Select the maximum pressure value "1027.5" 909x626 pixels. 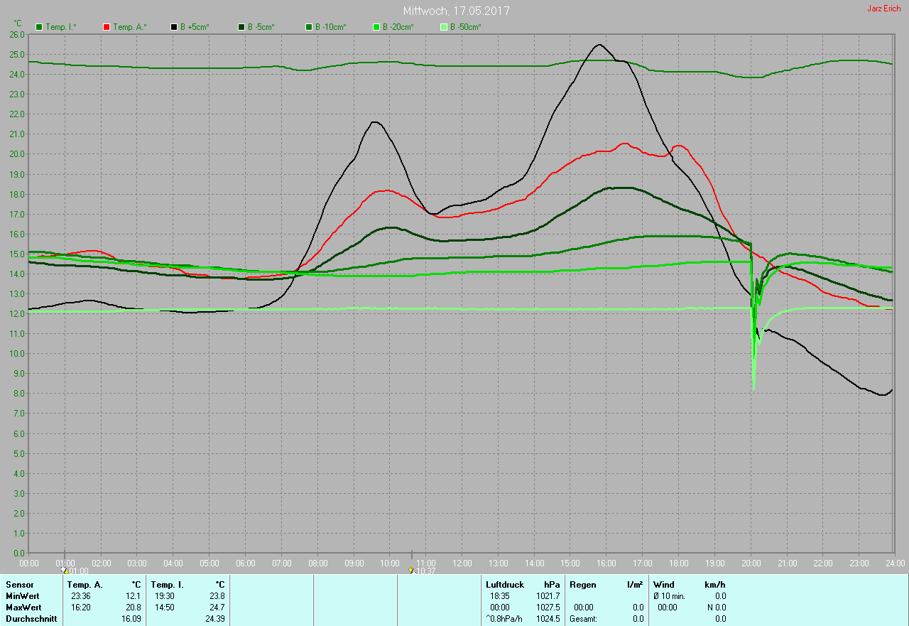click(548, 608)
